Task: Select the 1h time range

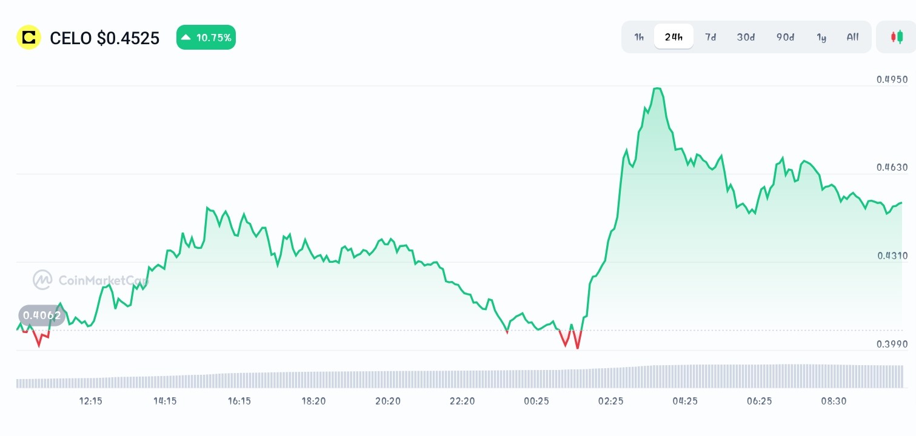Action: tap(638, 37)
